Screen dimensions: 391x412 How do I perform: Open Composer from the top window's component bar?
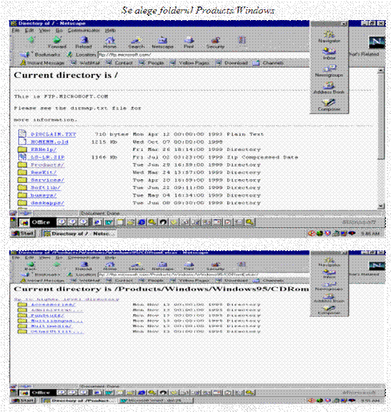click(329, 104)
